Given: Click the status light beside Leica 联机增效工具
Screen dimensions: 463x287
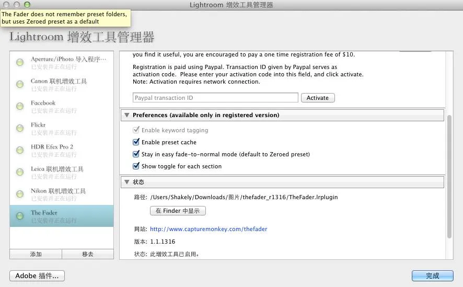Looking at the screenshot, I should point(20,172).
